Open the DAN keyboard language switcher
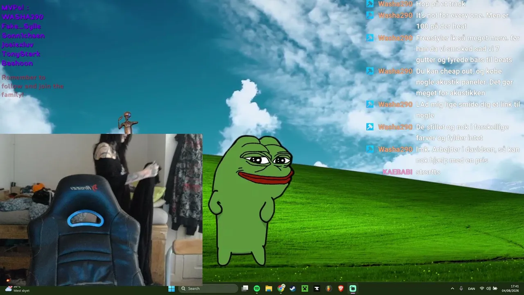The width and height of the screenshot is (524, 295). [472, 288]
